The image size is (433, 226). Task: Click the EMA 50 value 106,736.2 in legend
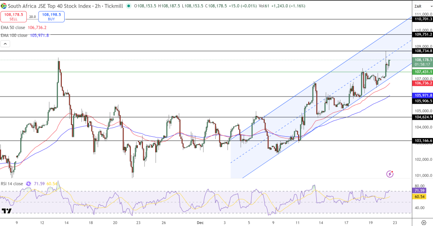click(37, 28)
